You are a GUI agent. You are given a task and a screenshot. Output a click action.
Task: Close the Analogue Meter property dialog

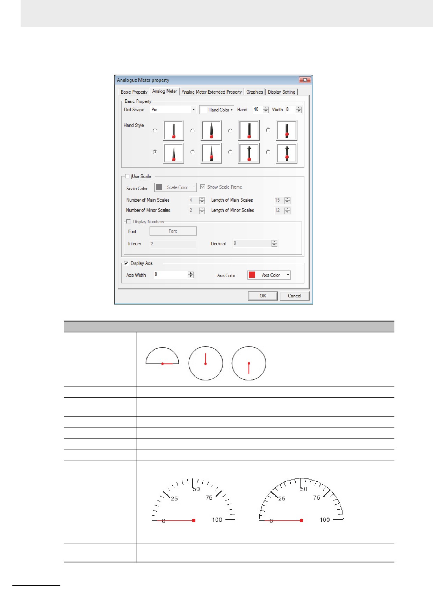click(x=305, y=80)
